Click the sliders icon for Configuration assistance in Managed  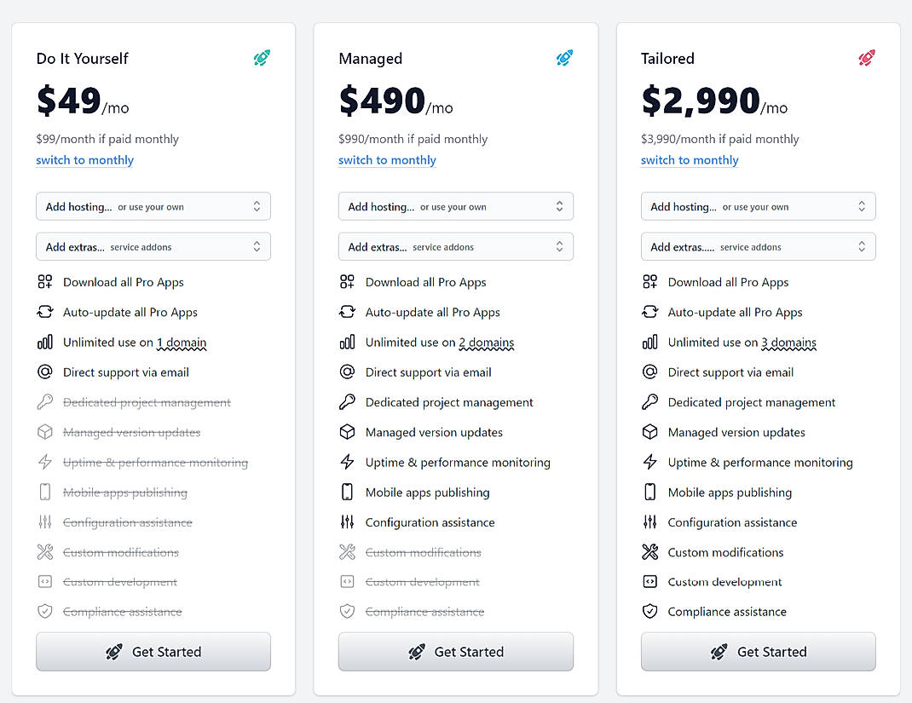(x=348, y=521)
